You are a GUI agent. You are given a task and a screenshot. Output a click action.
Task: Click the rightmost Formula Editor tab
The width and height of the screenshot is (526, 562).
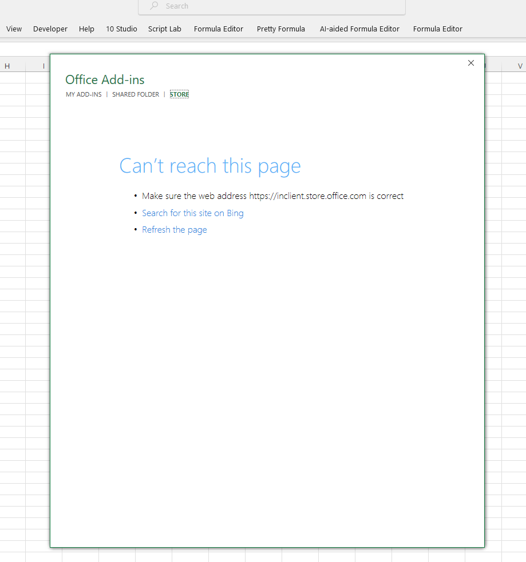tap(437, 29)
